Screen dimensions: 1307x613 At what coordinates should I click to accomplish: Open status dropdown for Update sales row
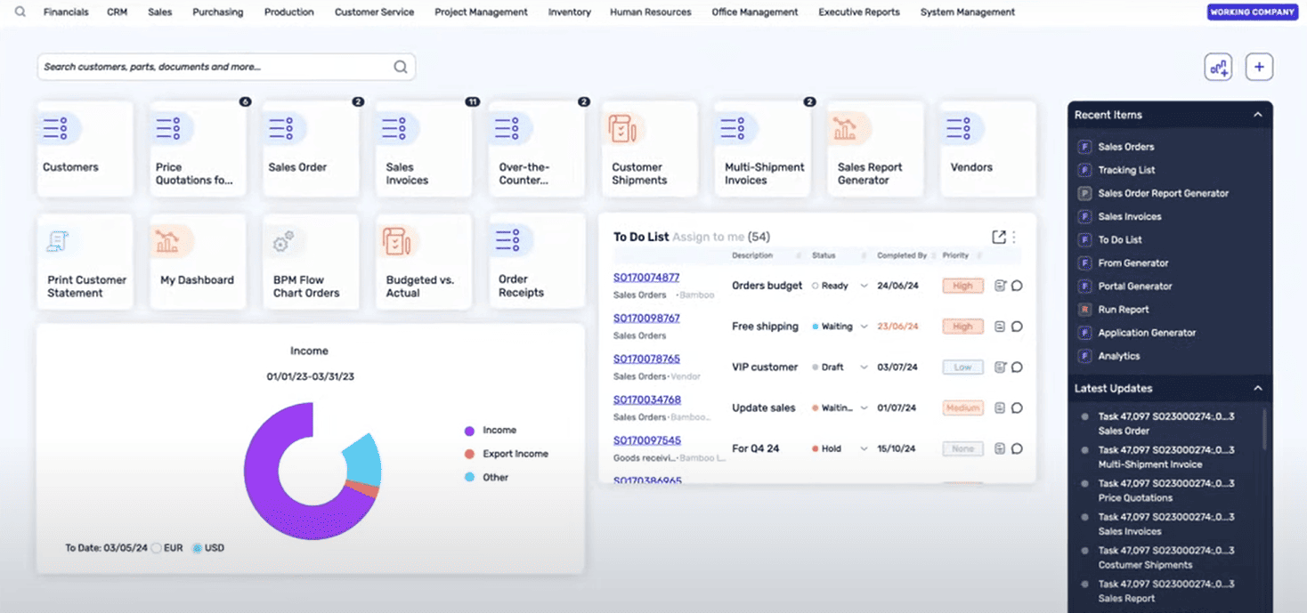pyautogui.click(x=864, y=408)
